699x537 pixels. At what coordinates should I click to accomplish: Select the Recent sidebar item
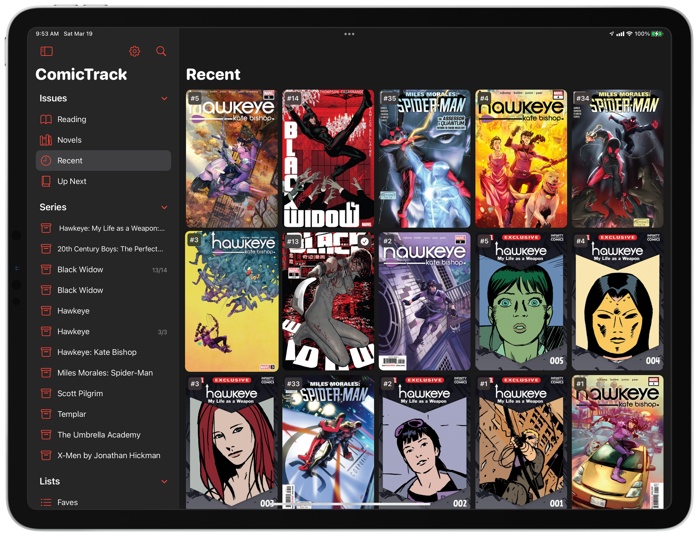pos(103,160)
